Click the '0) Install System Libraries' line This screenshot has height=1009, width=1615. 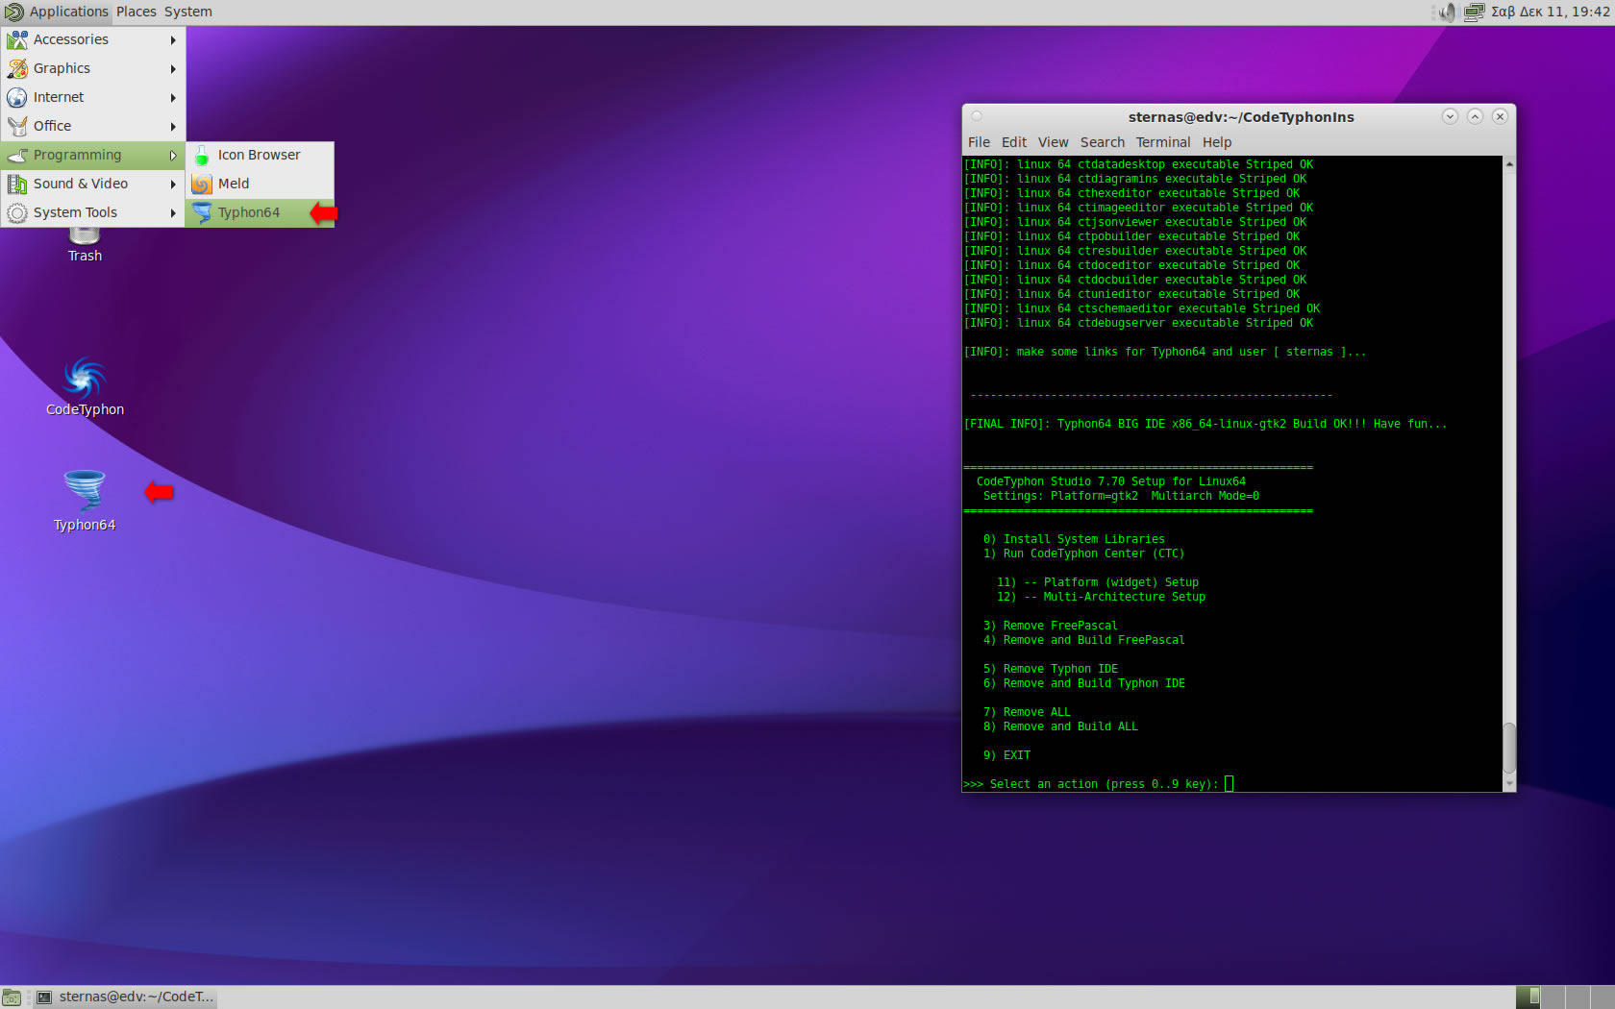(x=1074, y=539)
